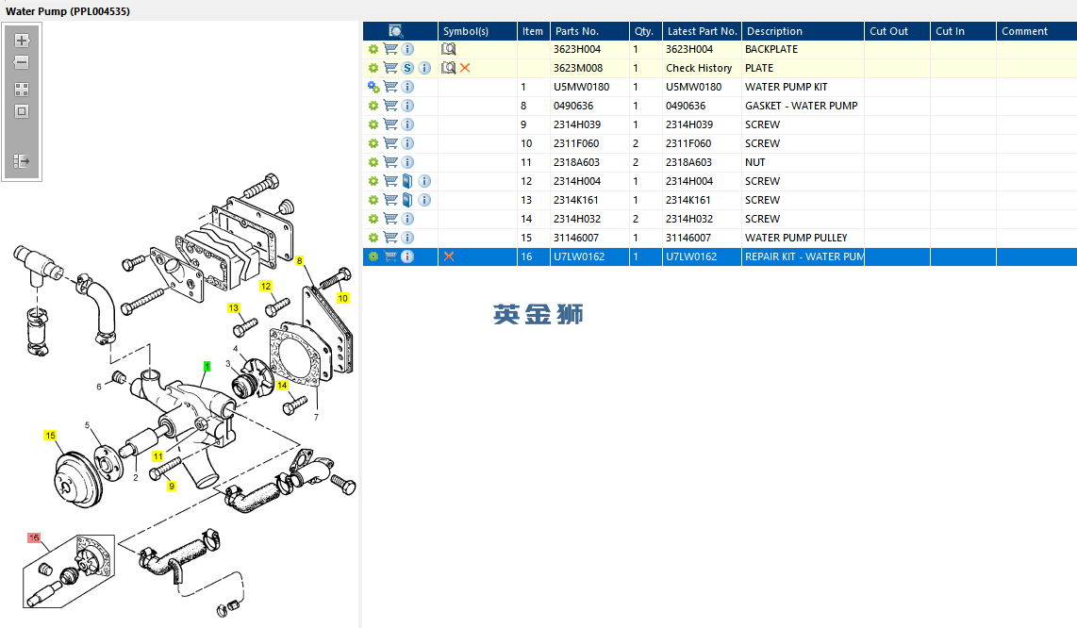Click the blue S supersession icon for PLATE

(x=407, y=68)
